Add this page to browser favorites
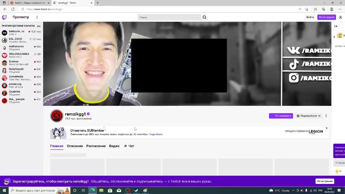 306,9
